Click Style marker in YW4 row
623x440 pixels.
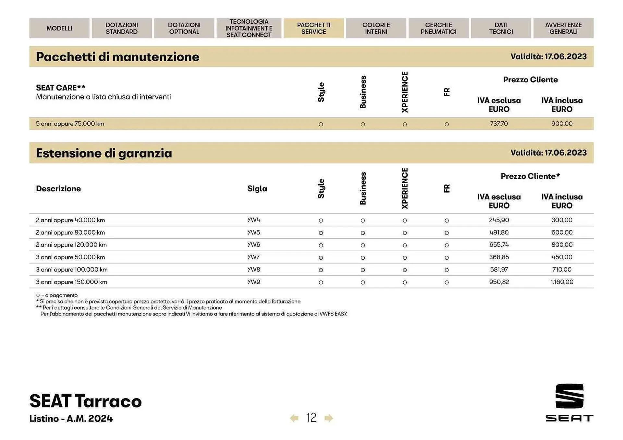(321, 220)
